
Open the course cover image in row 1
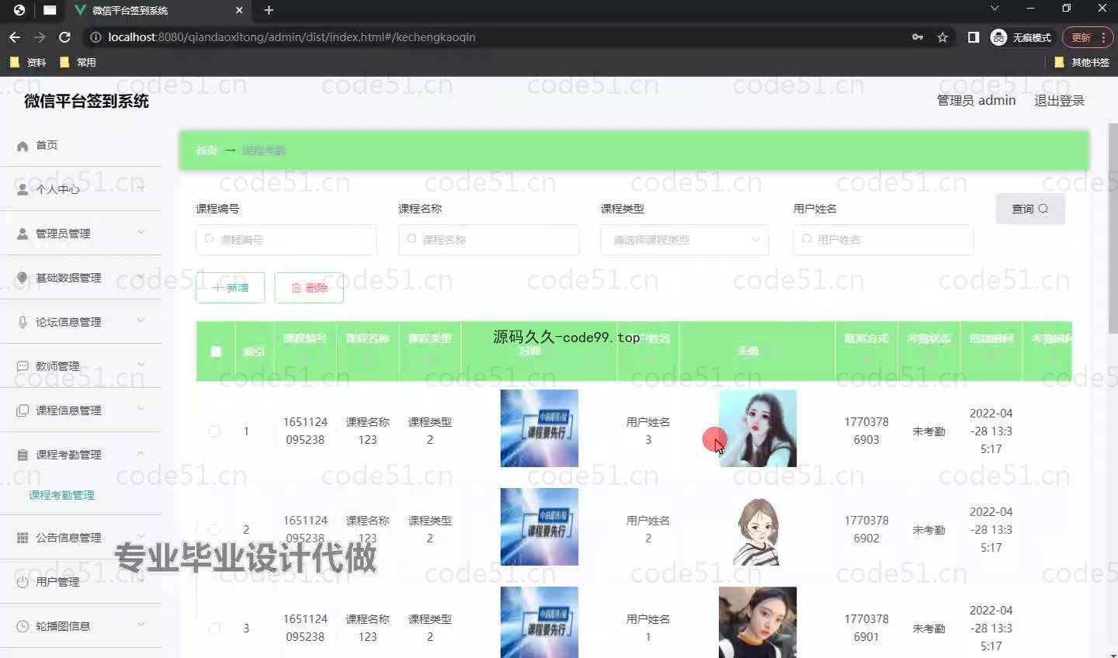[540, 428]
